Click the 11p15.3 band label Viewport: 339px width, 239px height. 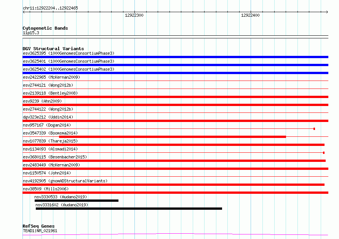click(x=31, y=33)
